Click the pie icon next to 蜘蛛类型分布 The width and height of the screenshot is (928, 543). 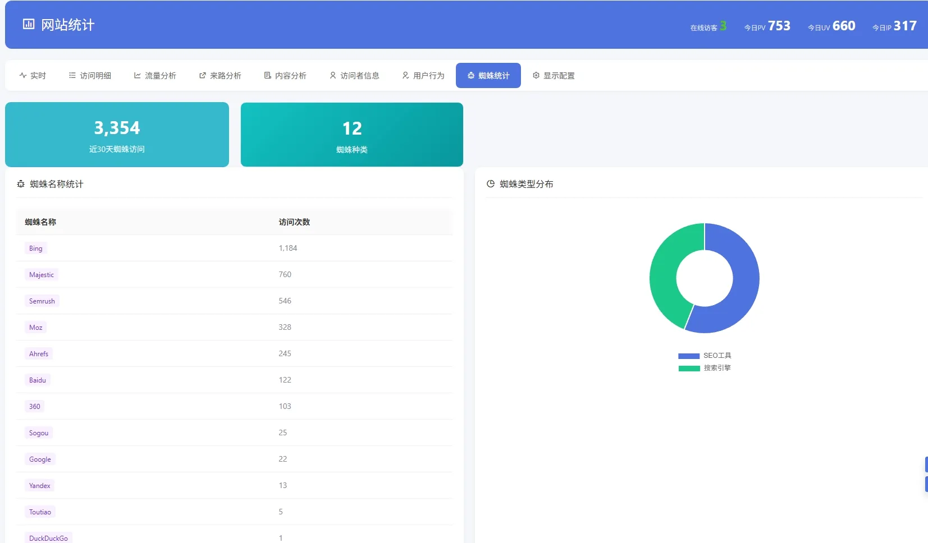pos(491,184)
